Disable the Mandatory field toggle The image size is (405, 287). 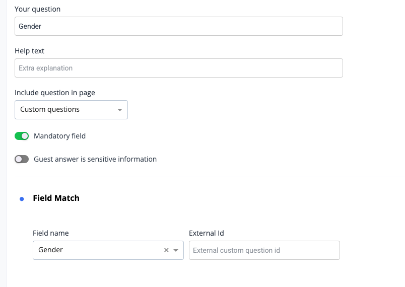tap(22, 136)
